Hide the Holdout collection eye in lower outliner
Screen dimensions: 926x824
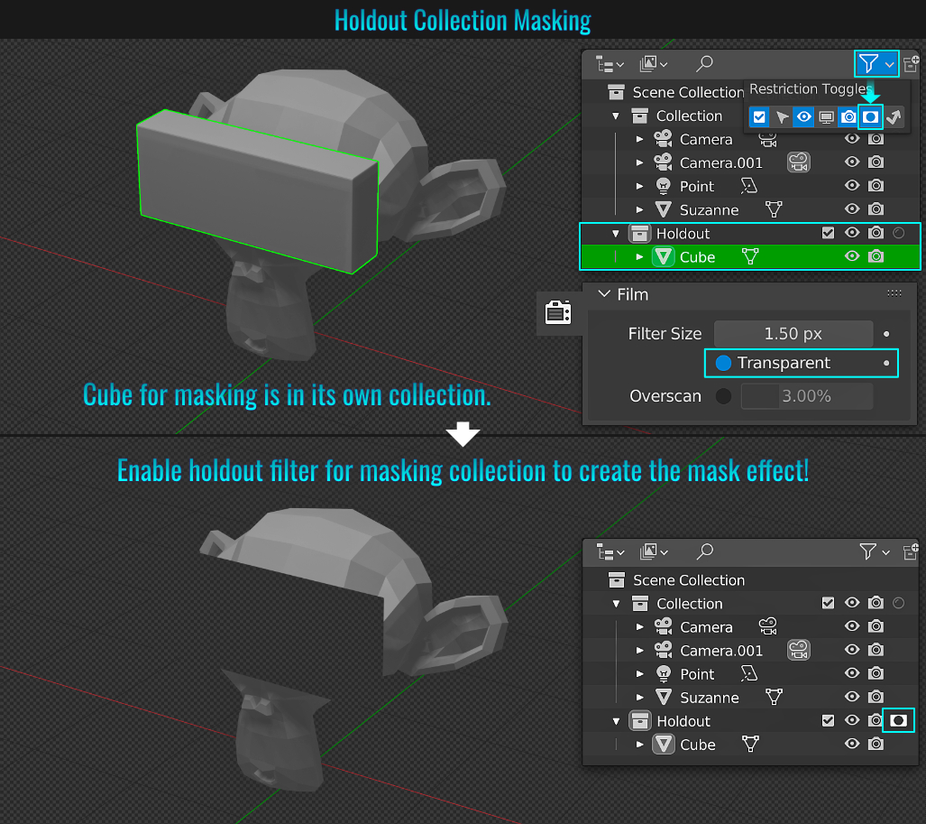click(x=851, y=720)
